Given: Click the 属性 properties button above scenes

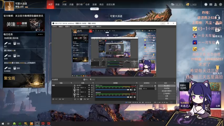Looking at the screenshot, I should click(86, 80).
